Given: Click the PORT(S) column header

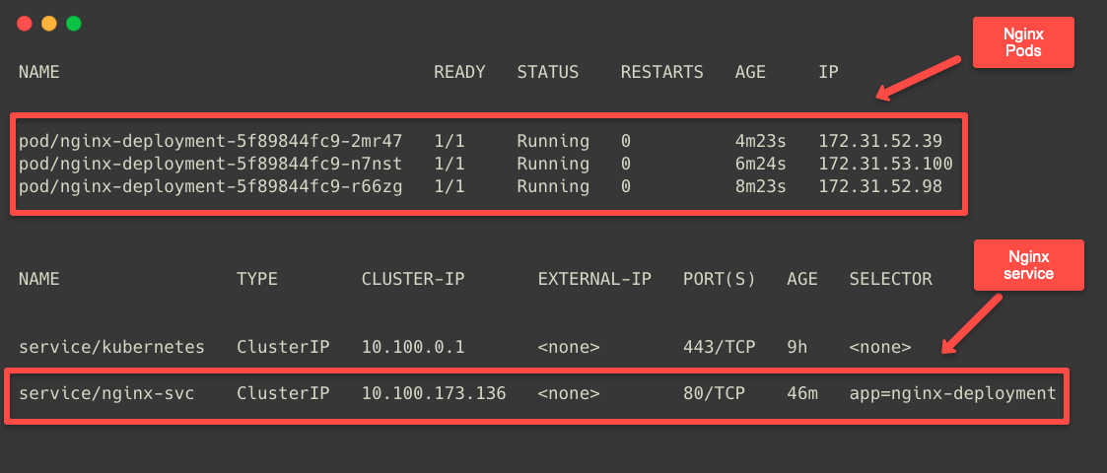Looking at the screenshot, I should 720,279.
